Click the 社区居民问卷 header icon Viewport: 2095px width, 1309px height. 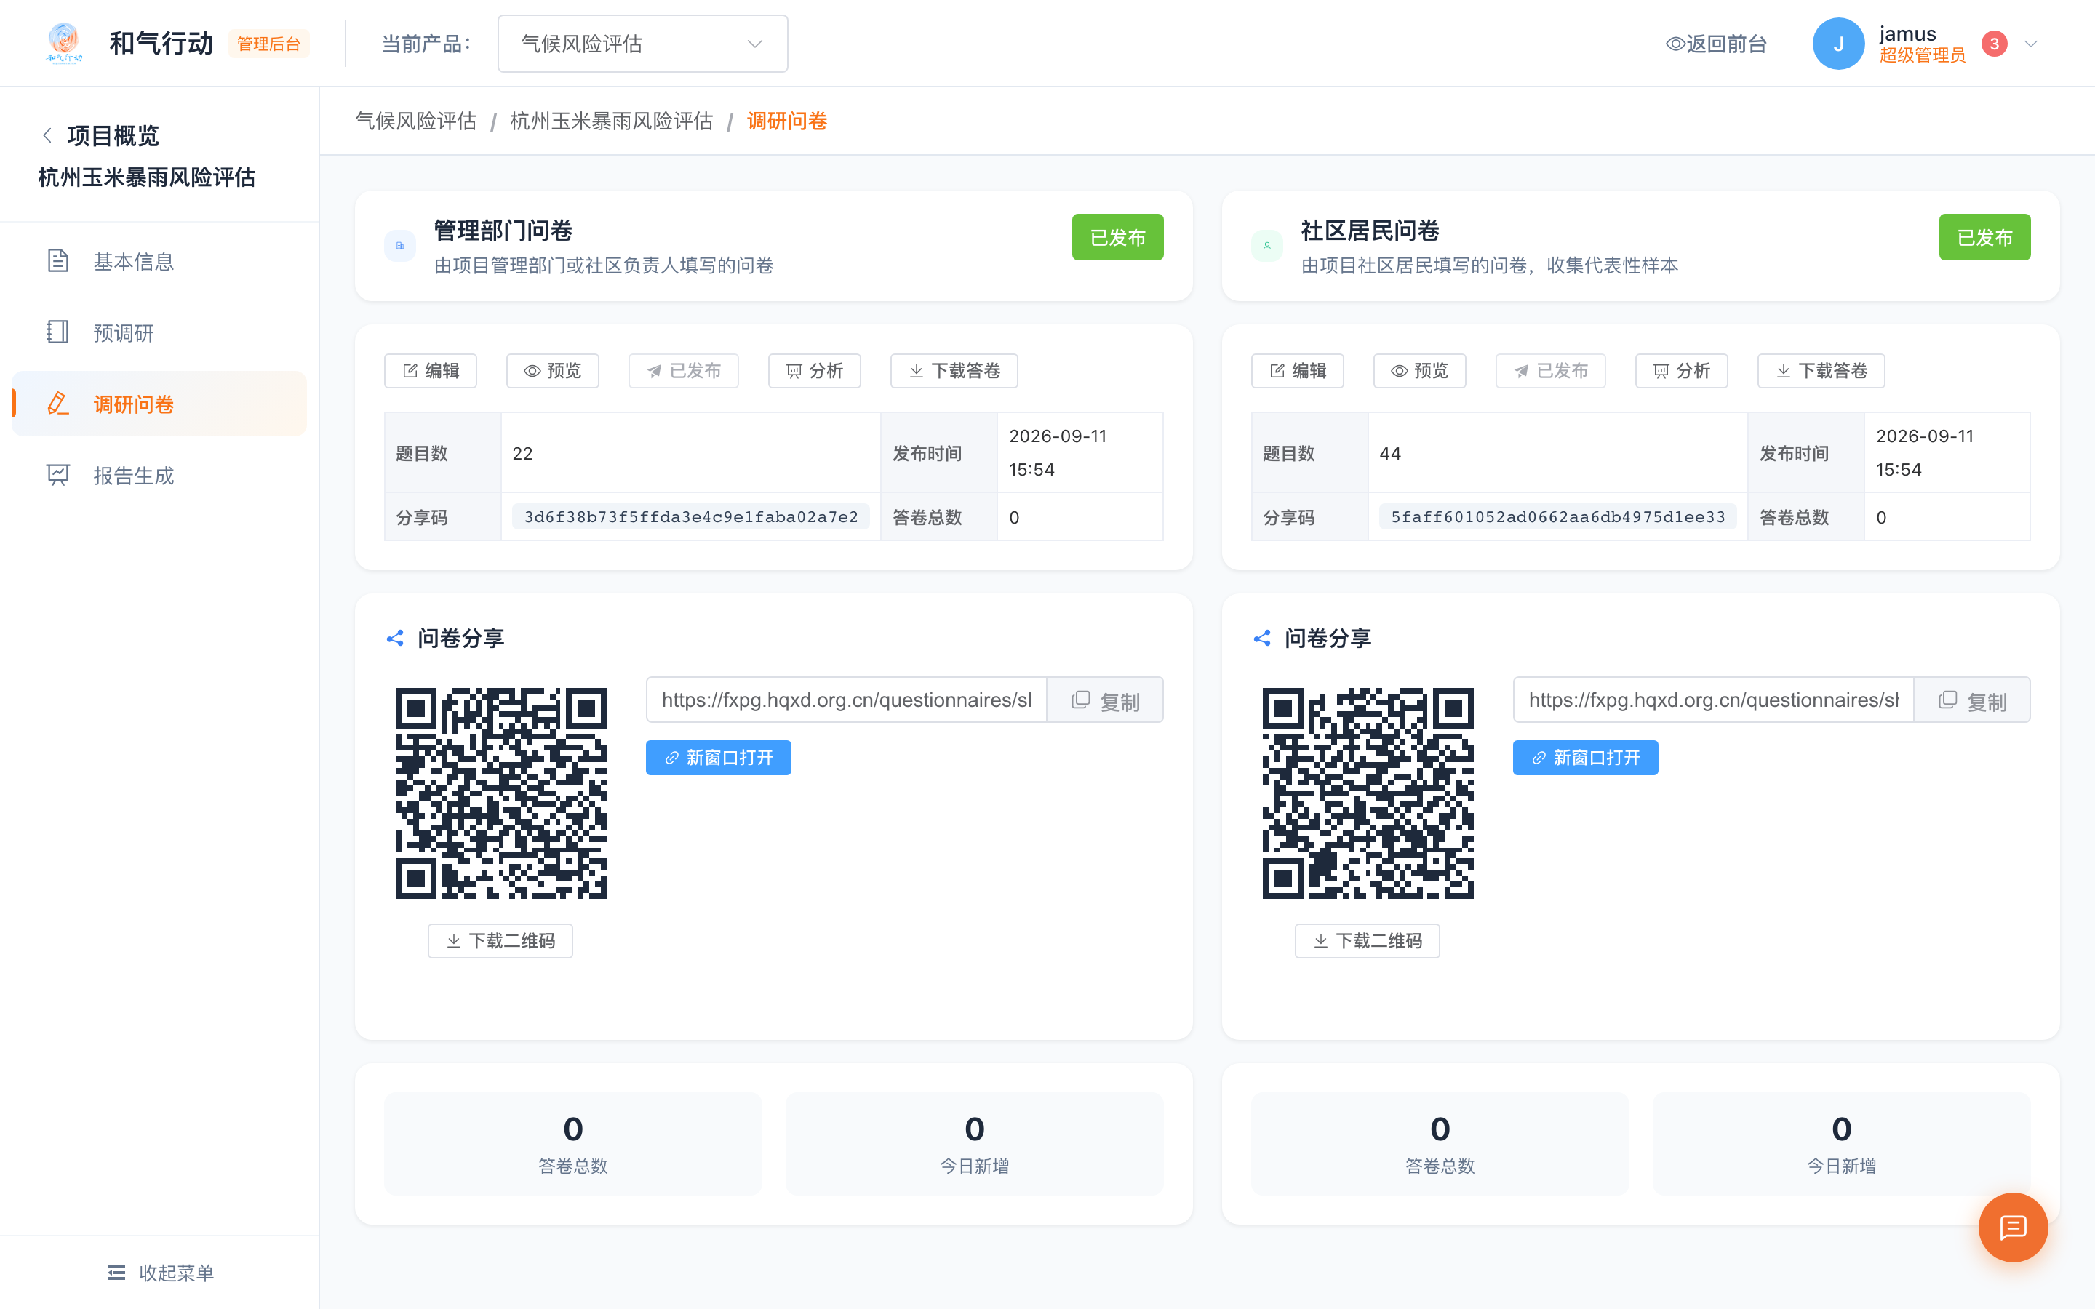[x=1266, y=246]
